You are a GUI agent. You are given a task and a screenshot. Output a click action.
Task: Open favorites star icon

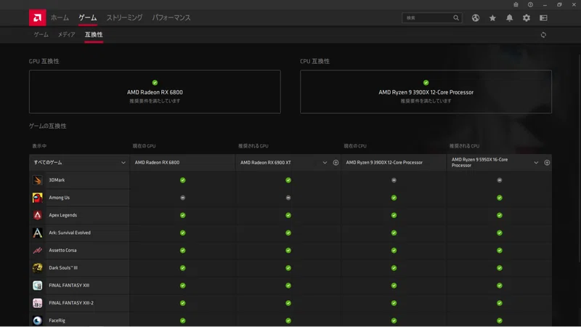point(492,17)
